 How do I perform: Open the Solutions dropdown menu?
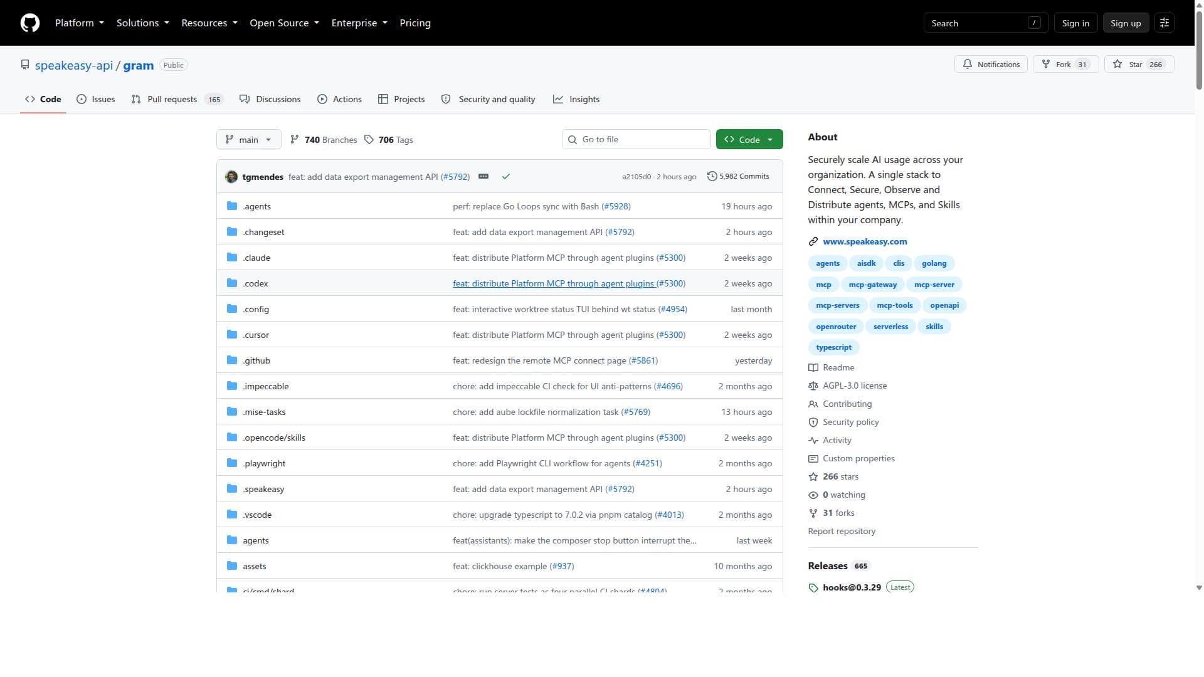click(x=143, y=23)
